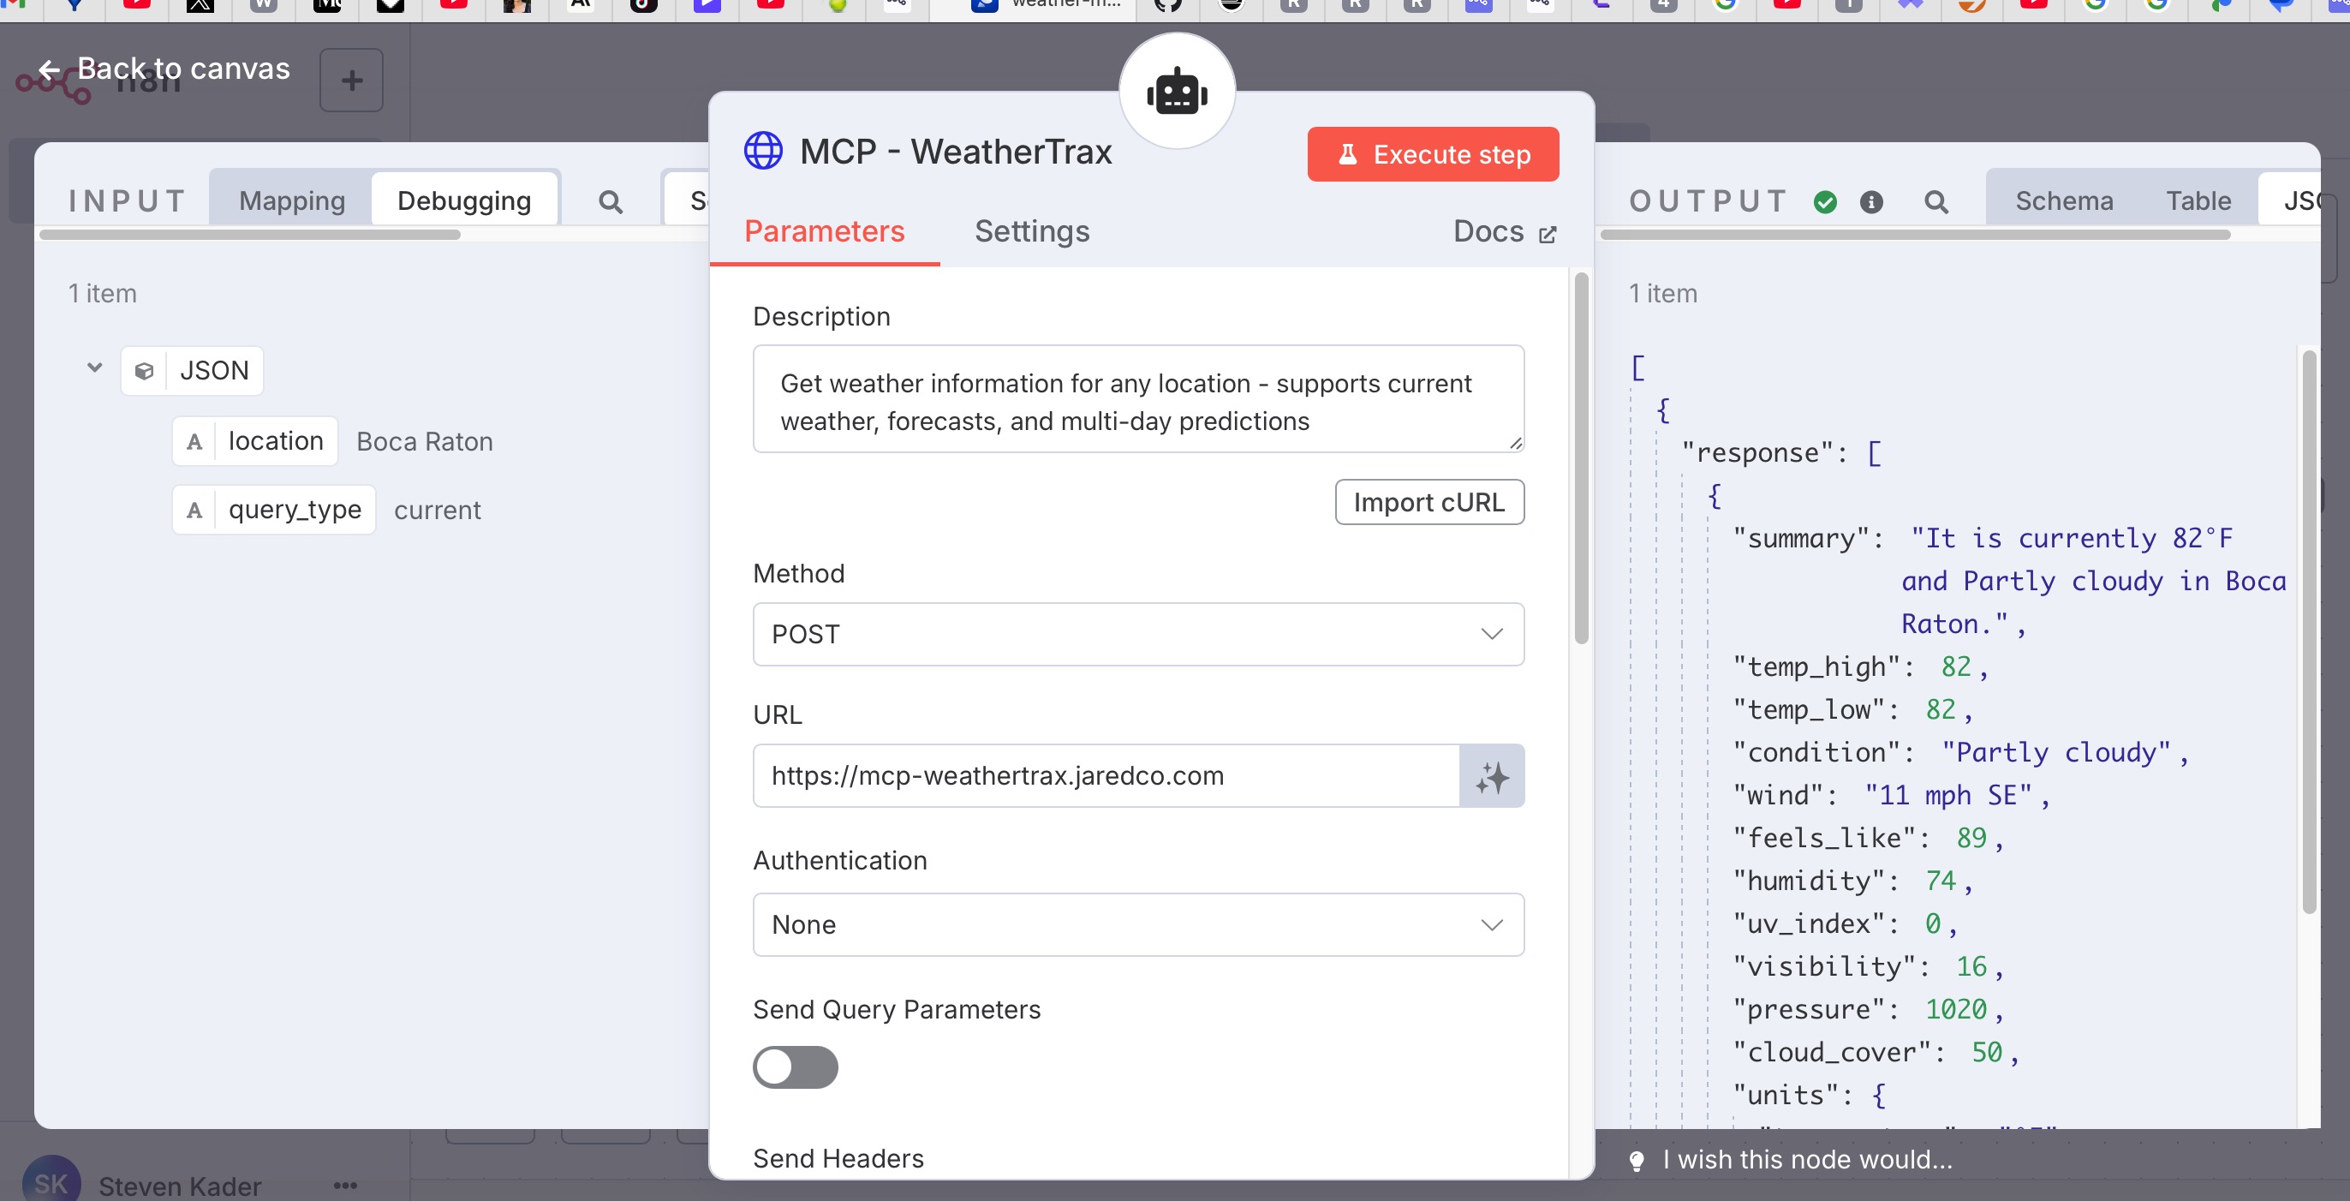This screenshot has width=2350, height=1201.
Task: Search the output panel with the magnifier
Action: (x=1935, y=201)
